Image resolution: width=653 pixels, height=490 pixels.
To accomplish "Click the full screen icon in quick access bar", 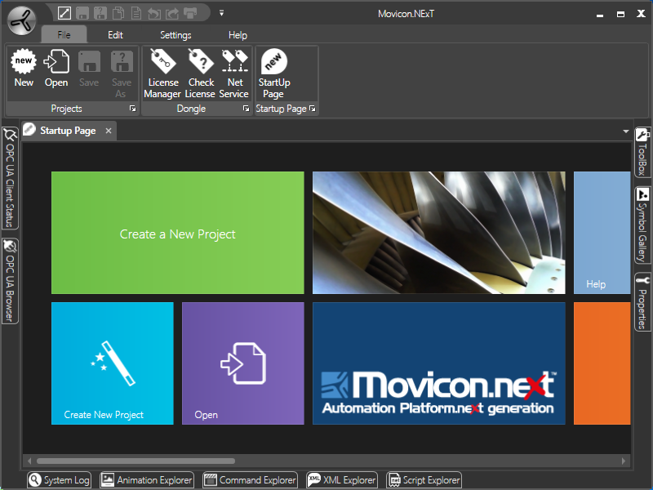I will tap(64, 13).
